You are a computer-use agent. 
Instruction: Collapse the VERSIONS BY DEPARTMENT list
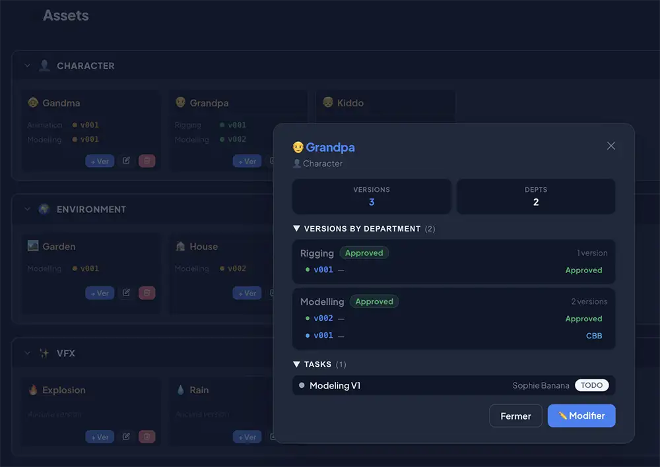point(295,229)
